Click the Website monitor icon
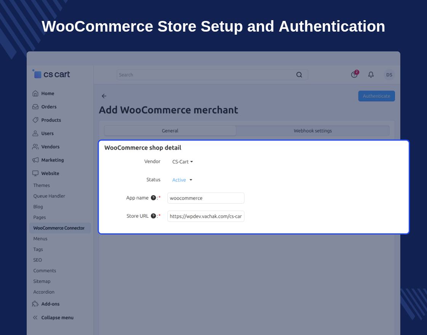 pyautogui.click(x=35, y=173)
